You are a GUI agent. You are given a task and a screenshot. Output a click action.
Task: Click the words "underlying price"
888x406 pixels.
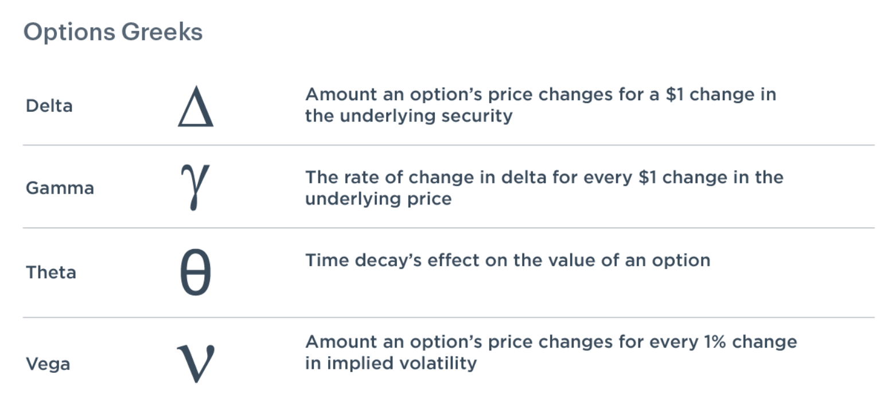378,199
